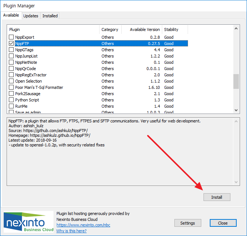
Task: Select the NppQrCode plugin name
Action: [x=25, y=69]
